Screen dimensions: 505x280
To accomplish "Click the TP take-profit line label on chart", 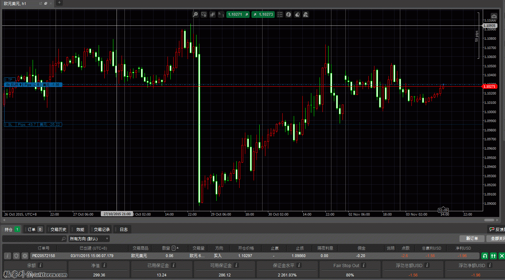I will 10,79.
